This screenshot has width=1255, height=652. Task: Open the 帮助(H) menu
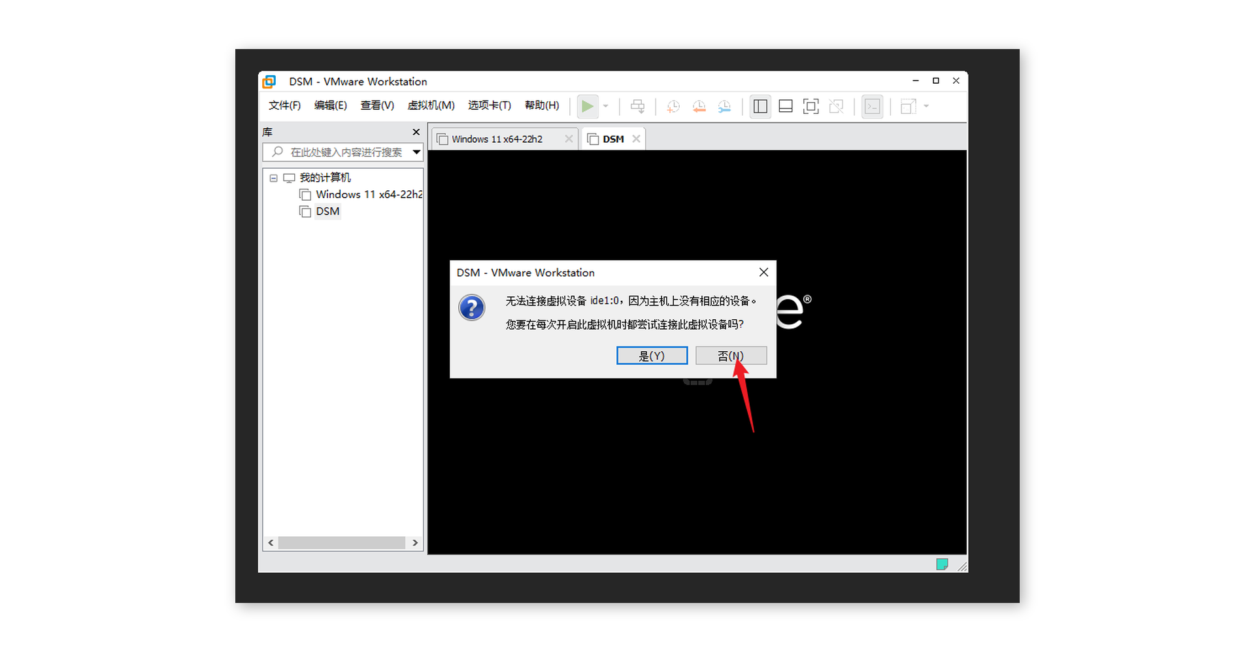542,105
